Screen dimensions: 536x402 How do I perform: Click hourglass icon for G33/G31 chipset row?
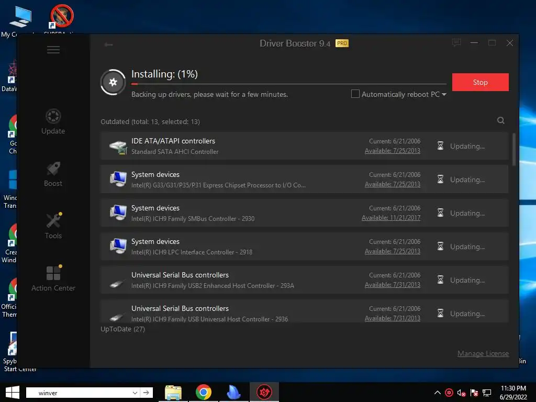click(440, 180)
